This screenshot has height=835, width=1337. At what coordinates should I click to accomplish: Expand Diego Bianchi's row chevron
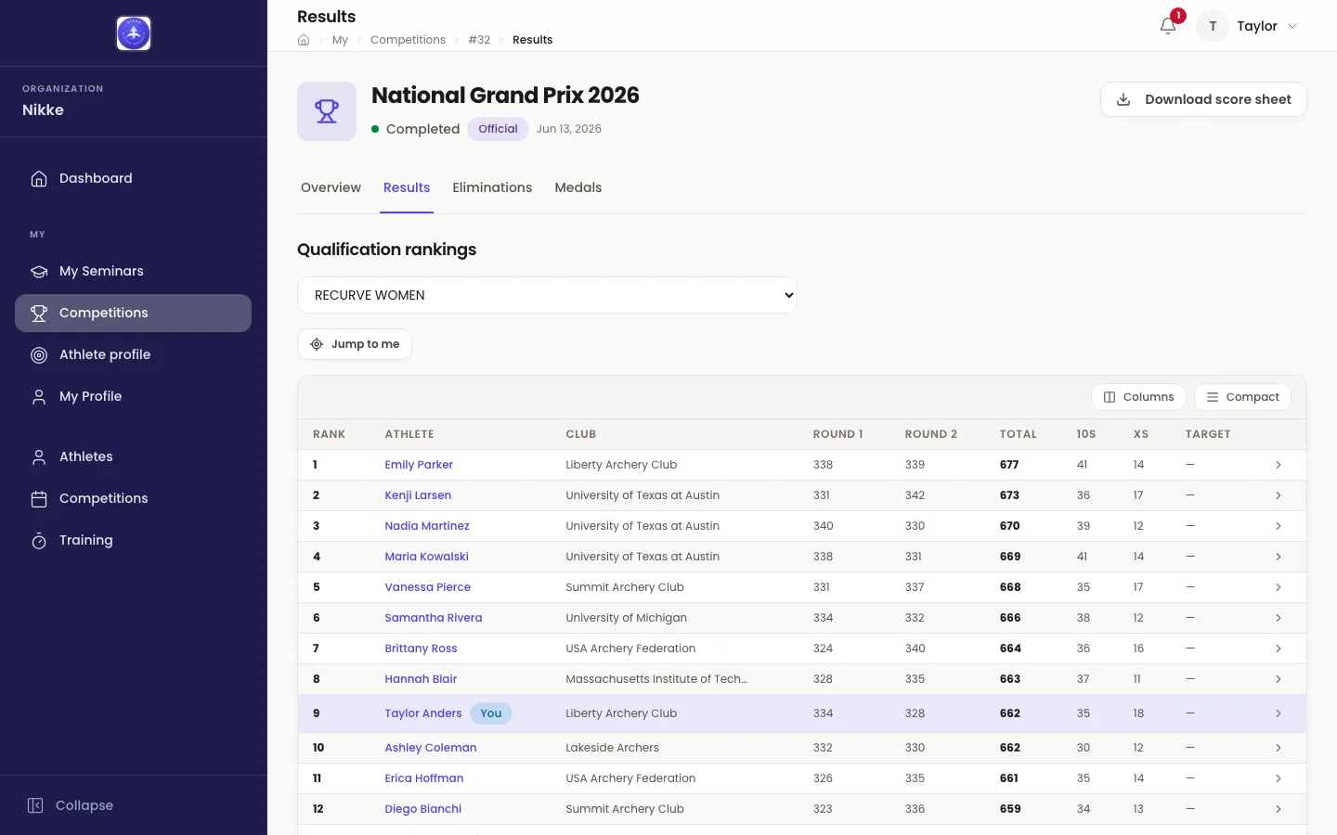(x=1279, y=809)
